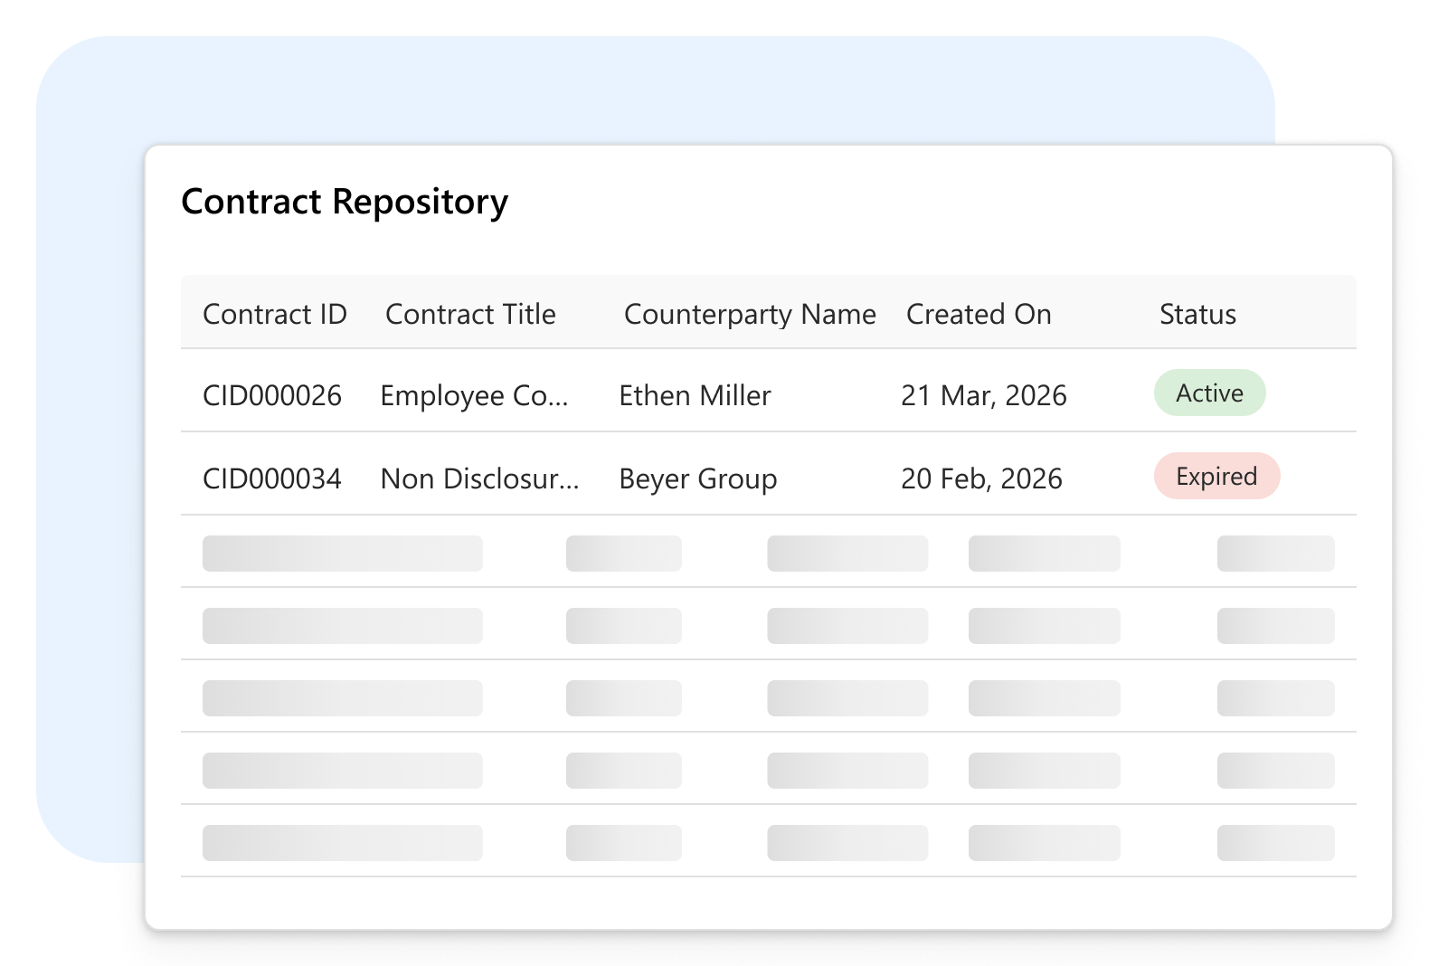Viewport: 1429px width, 966px height.
Task: Click counterparty Ethen Miller
Action: (695, 395)
